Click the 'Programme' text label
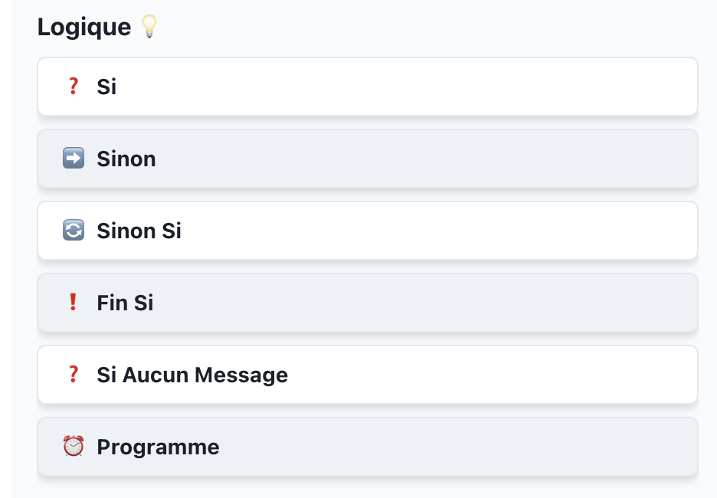This screenshot has height=498, width=717. 158,447
